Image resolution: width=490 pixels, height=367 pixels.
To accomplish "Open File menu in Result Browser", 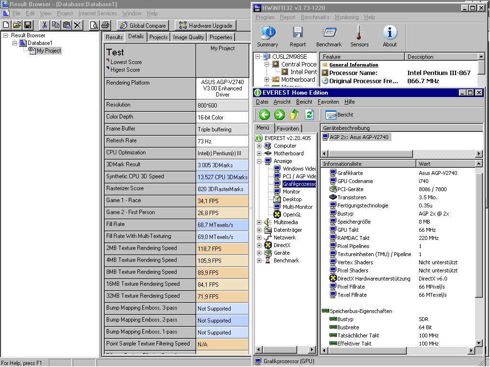I will click(x=16, y=13).
